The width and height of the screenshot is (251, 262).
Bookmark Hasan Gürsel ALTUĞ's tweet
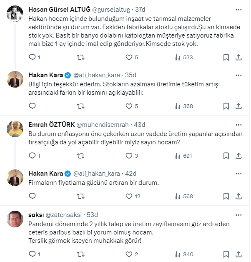(x=225, y=57)
